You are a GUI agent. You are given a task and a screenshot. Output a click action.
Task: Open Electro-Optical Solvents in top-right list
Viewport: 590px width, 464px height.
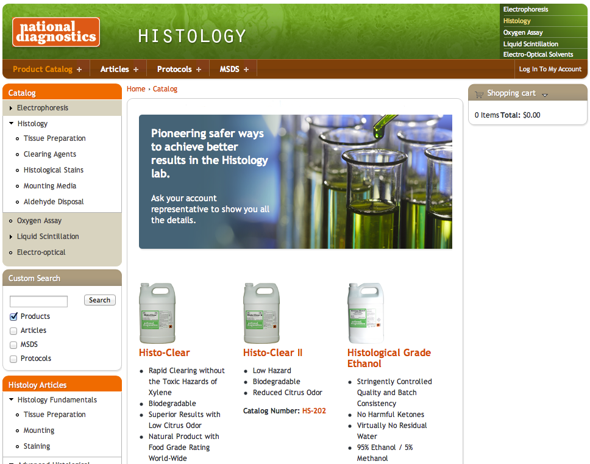click(538, 54)
